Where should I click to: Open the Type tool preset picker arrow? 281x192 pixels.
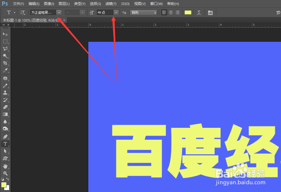pyautogui.click(x=15, y=13)
